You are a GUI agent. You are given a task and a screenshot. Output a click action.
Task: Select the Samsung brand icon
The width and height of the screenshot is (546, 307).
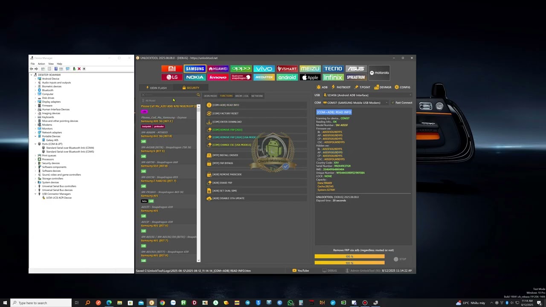click(195, 69)
